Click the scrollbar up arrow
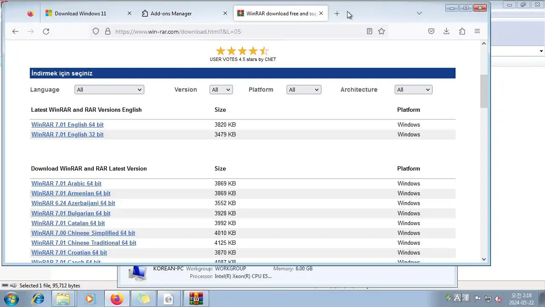The height and width of the screenshot is (307, 545). pos(484,43)
